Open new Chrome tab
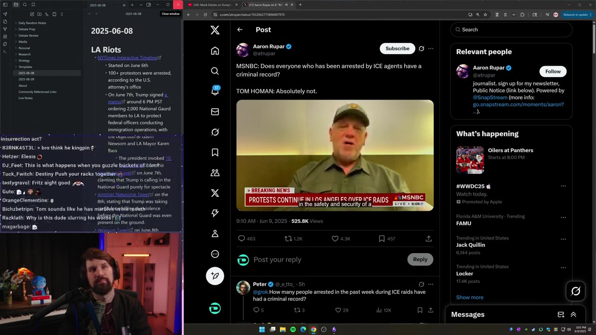The height and width of the screenshot is (335, 596). (x=300, y=5)
